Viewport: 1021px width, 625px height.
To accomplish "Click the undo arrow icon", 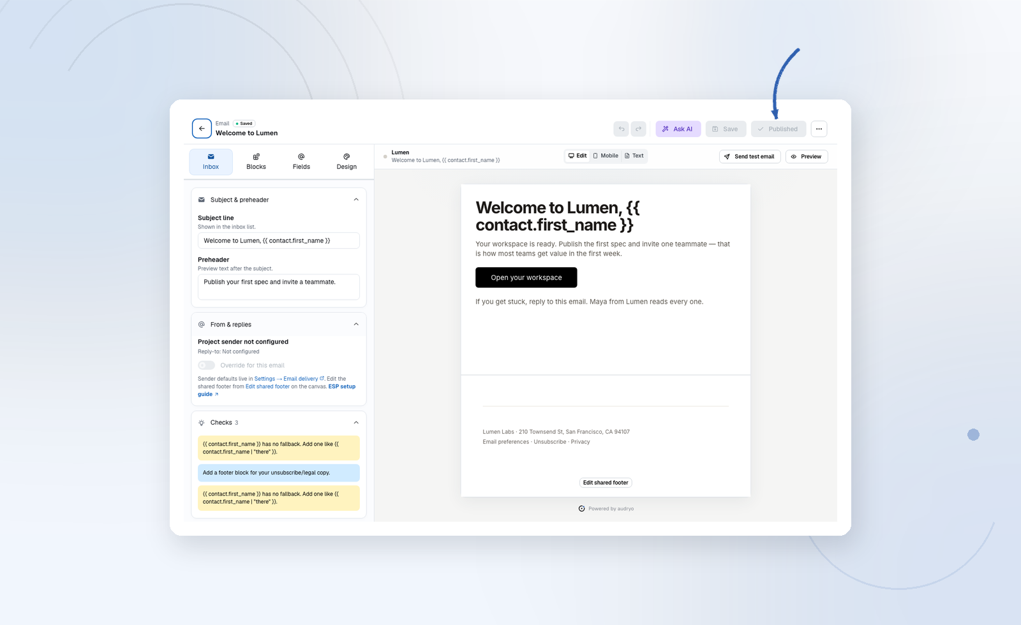I will 621,129.
